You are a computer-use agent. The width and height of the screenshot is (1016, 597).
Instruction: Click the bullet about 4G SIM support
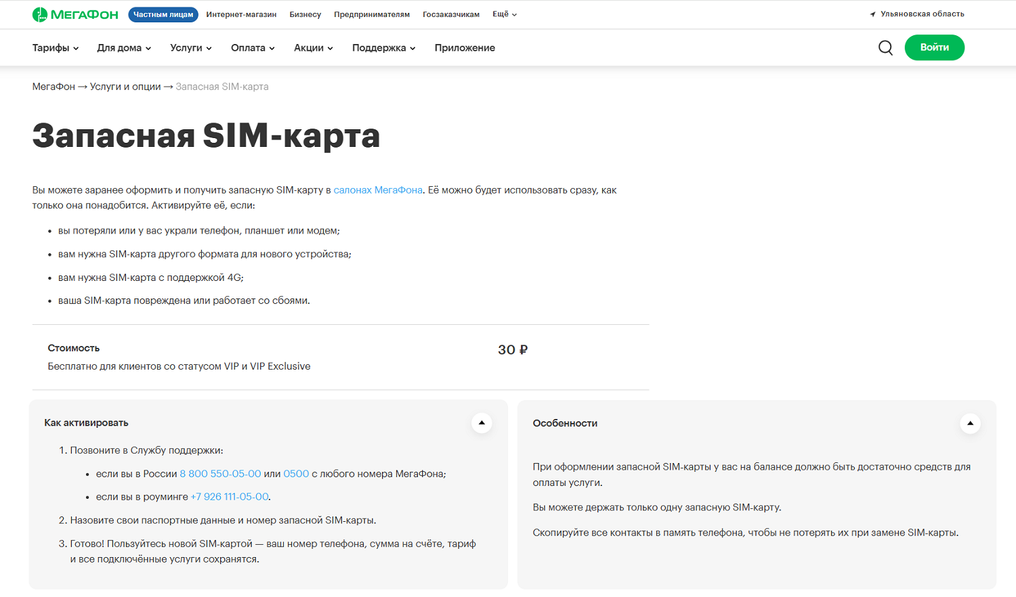pyautogui.click(x=151, y=278)
